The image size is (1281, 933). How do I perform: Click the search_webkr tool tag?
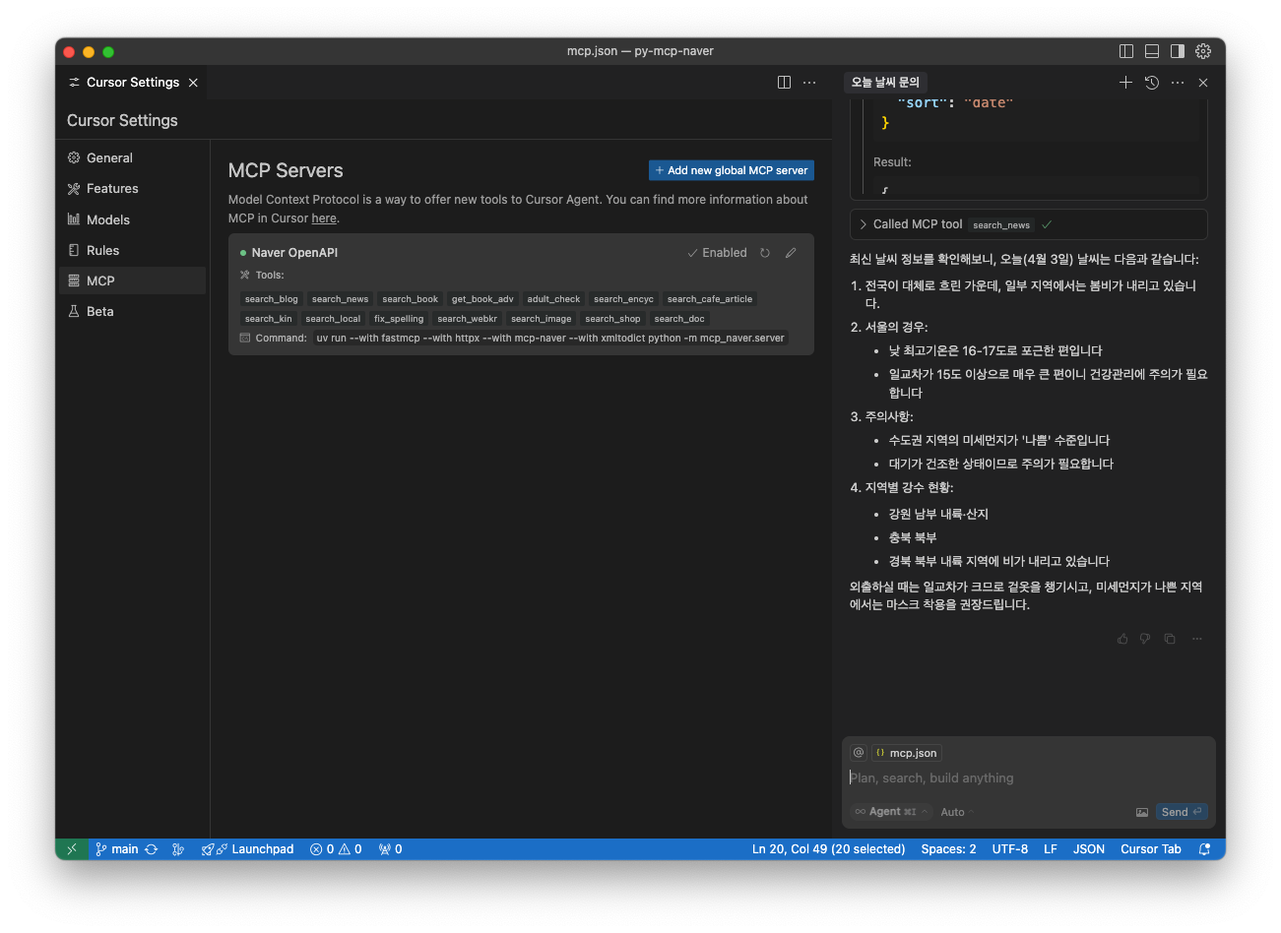point(467,319)
